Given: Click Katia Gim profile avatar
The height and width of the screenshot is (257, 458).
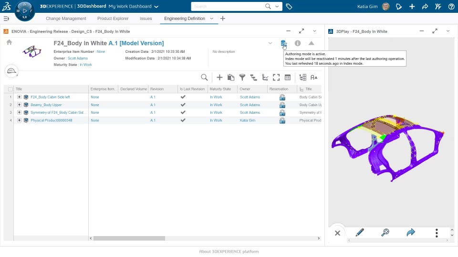Looking at the screenshot, I should (385, 6).
